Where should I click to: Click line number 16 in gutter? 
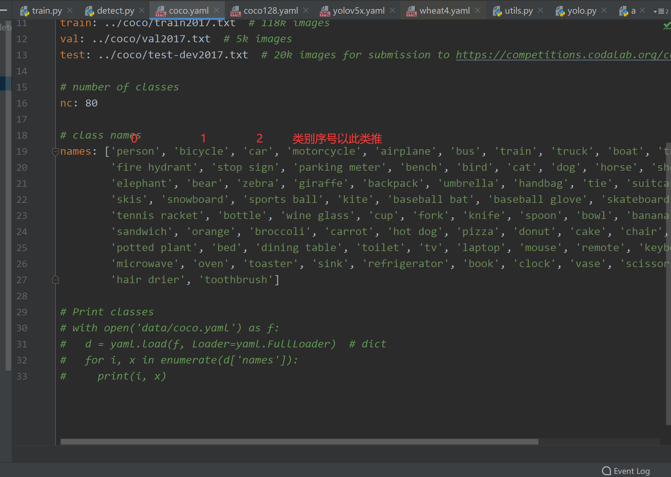[x=22, y=103]
